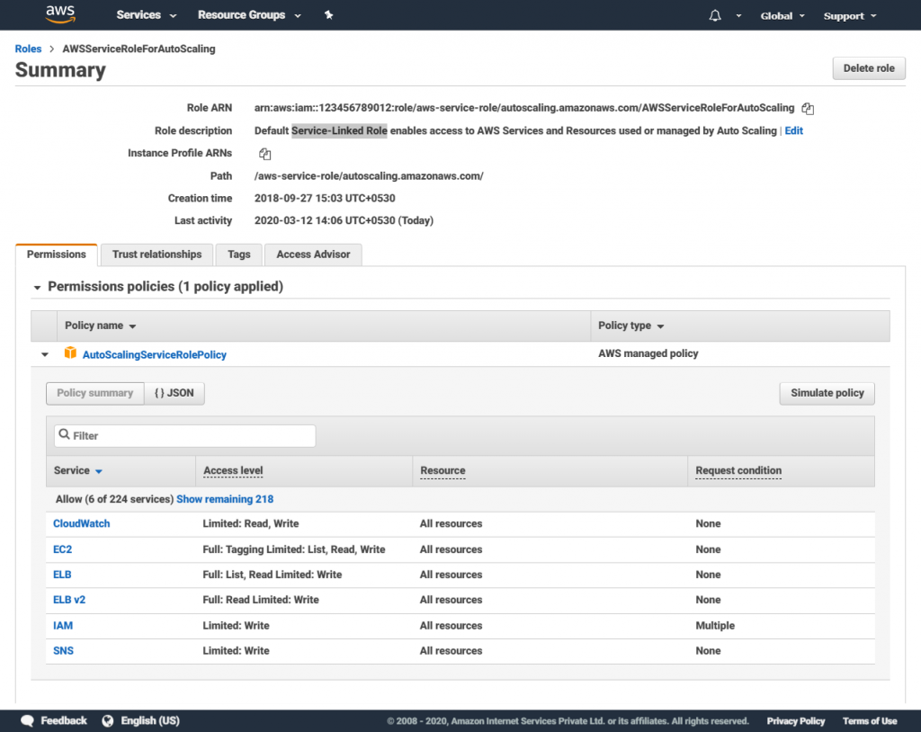Click the pin icon in the navigation bar
The height and width of the screenshot is (732, 921).
pos(328,14)
